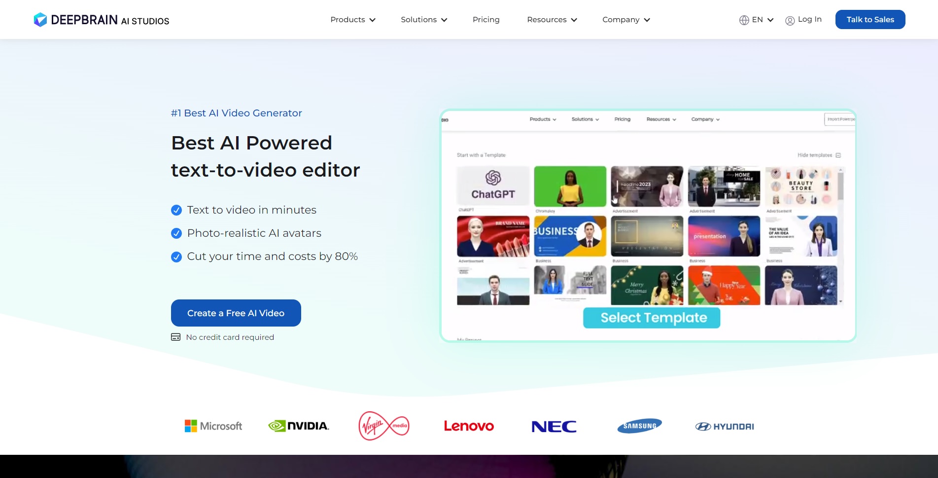Click the Virgin Media logo
938x478 pixels.
[384, 426]
